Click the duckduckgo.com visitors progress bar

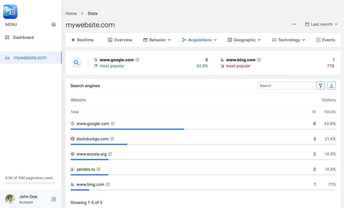[x=203, y=144]
